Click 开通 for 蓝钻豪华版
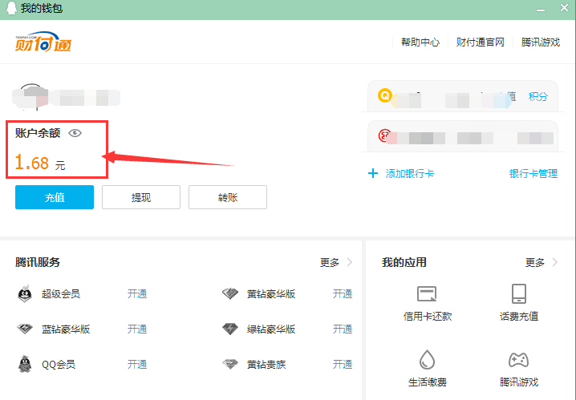The image size is (576, 400). click(x=137, y=329)
